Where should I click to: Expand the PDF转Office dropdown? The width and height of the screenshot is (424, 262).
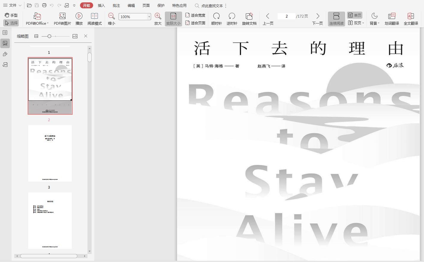(48, 23)
